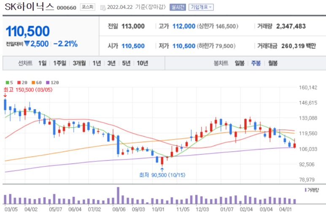The width and height of the screenshot is (326, 212).
Task: Click the tallest volume bar near 08/06
Action: point(118,196)
